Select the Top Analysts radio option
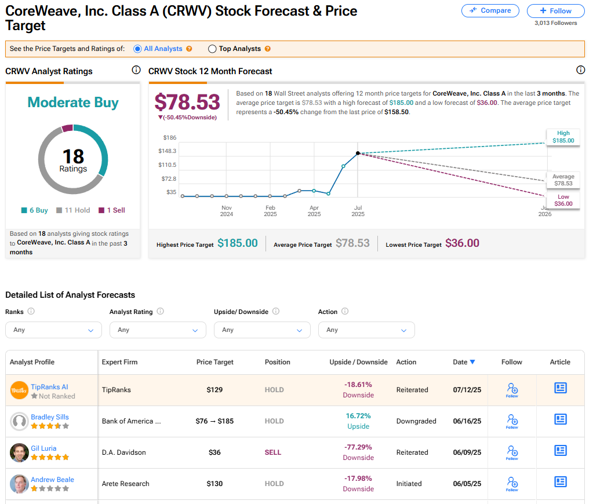Screen dimensions: 593x504 (212, 49)
